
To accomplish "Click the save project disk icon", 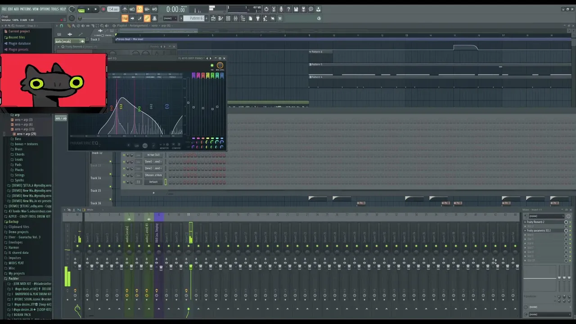I will [296, 9].
